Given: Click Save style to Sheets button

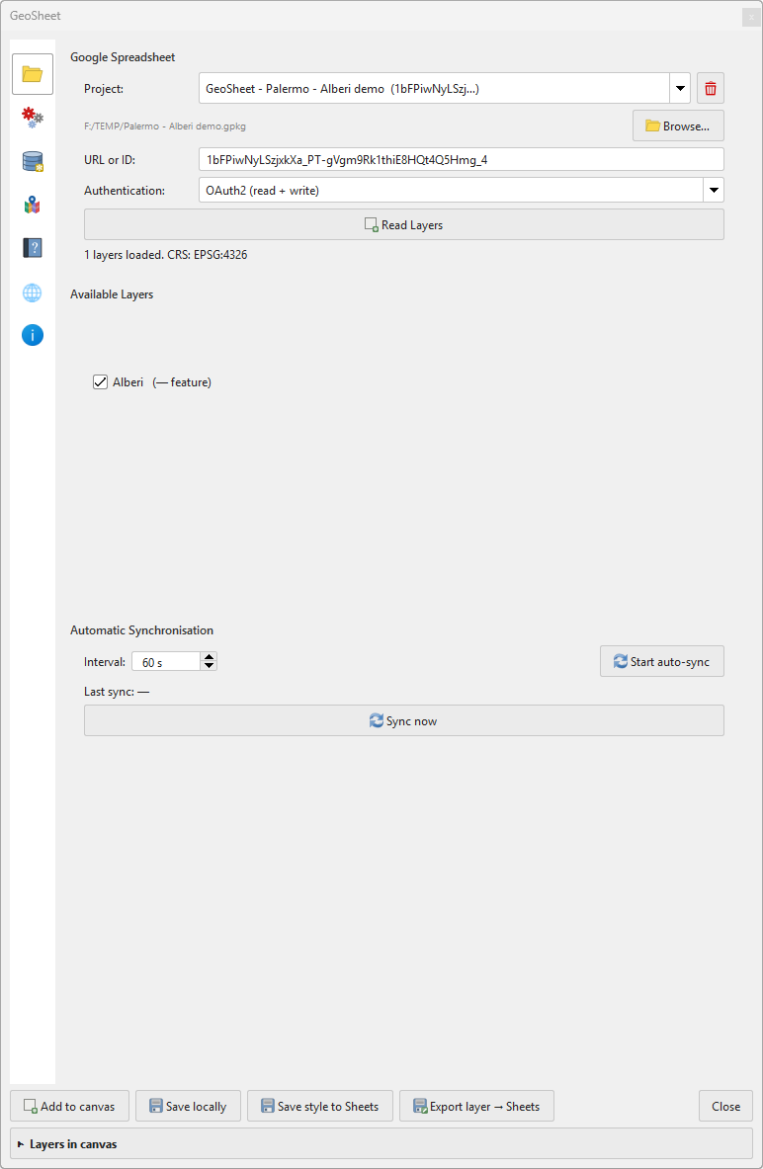Looking at the screenshot, I should [x=320, y=1106].
